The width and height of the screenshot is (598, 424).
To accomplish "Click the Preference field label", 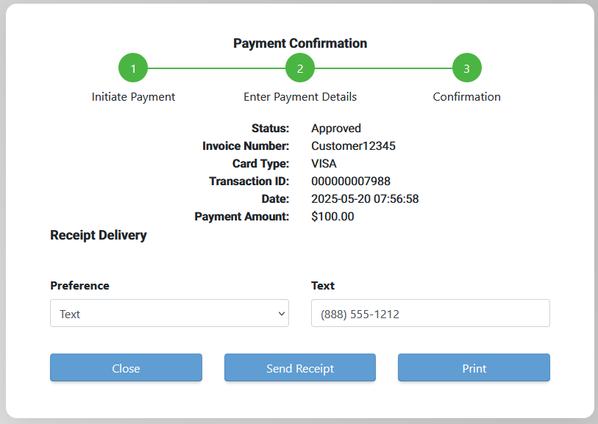I will pyautogui.click(x=79, y=286).
